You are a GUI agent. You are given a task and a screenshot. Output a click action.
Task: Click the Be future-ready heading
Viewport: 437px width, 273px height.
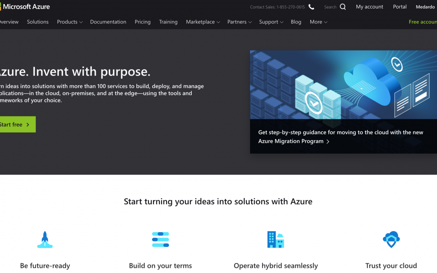(x=45, y=266)
